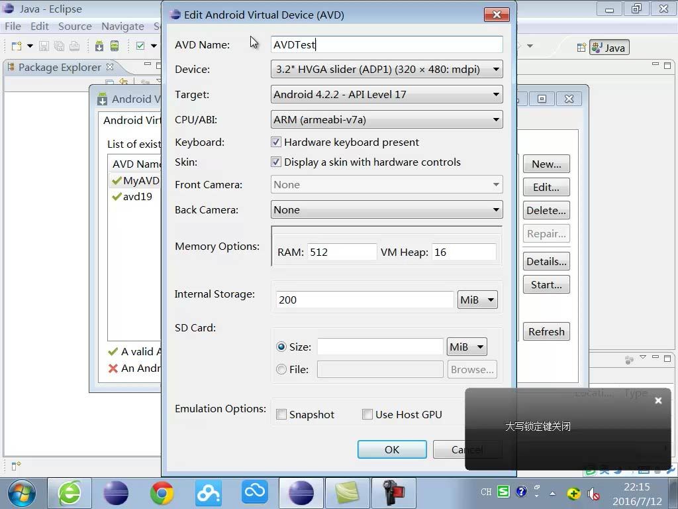Image resolution: width=678 pixels, height=509 pixels.
Task: Show hidden system tray icons
Action: tap(552, 493)
